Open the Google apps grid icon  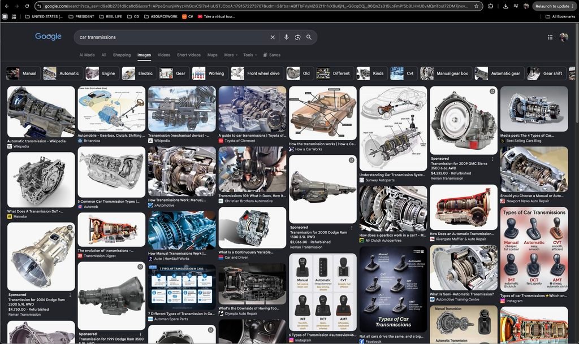click(550, 37)
